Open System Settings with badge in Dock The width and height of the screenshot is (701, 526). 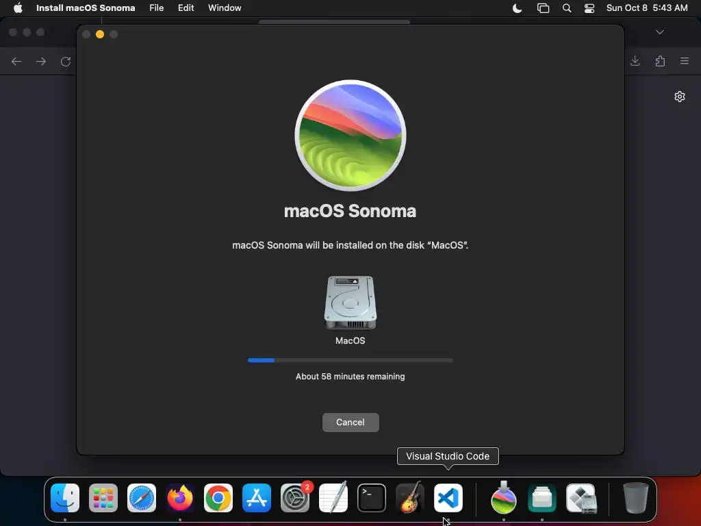click(x=295, y=497)
